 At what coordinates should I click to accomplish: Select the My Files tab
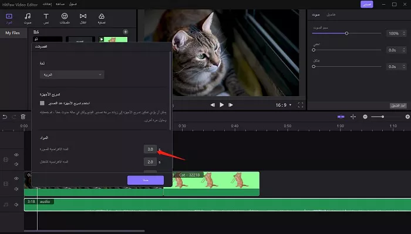coord(12,33)
